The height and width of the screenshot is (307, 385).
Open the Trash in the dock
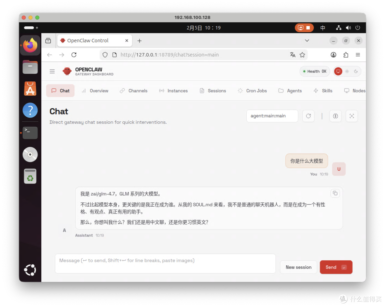click(30, 176)
